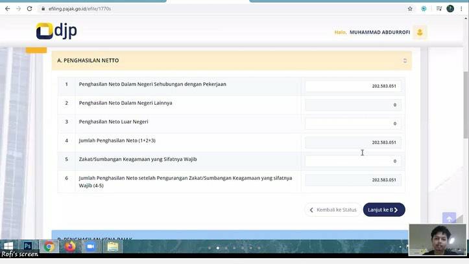This screenshot has height=264, width=469.
Task: Click the scroll-to-top arrow button
Action: (x=449, y=219)
